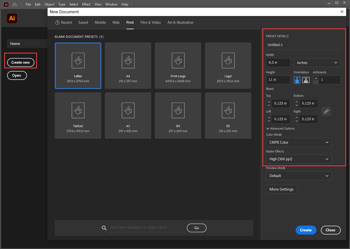Screen dimensions: 350x249
Task: Collapse the Advanced Options section
Action: (280, 128)
